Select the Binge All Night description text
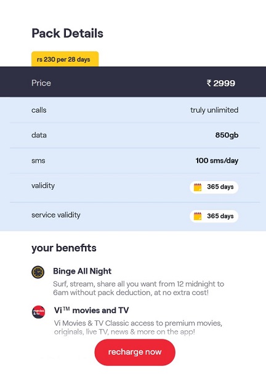 click(x=139, y=288)
